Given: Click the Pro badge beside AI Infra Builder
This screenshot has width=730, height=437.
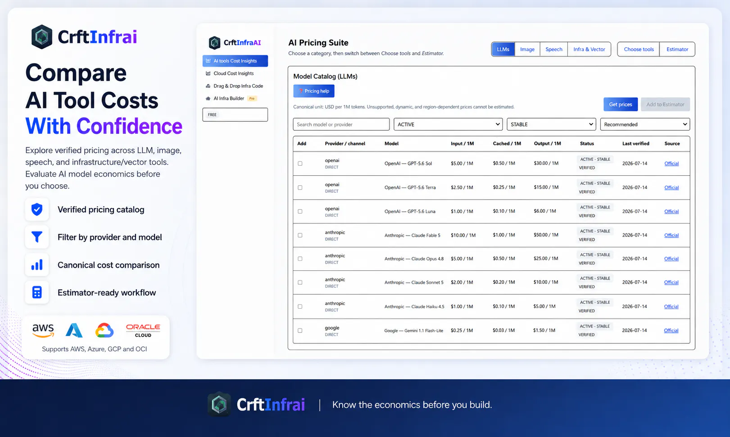Looking at the screenshot, I should point(252,99).
